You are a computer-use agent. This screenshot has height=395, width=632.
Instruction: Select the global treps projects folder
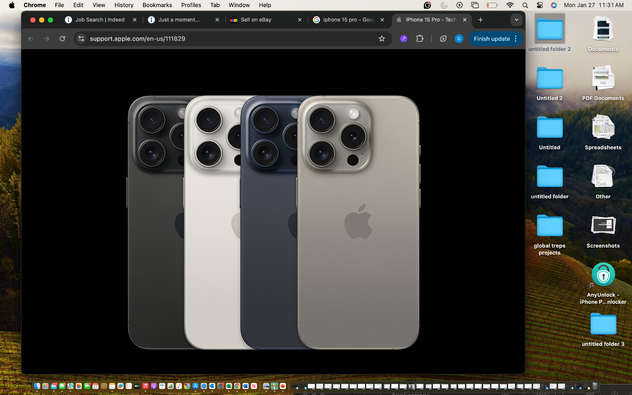550,234
